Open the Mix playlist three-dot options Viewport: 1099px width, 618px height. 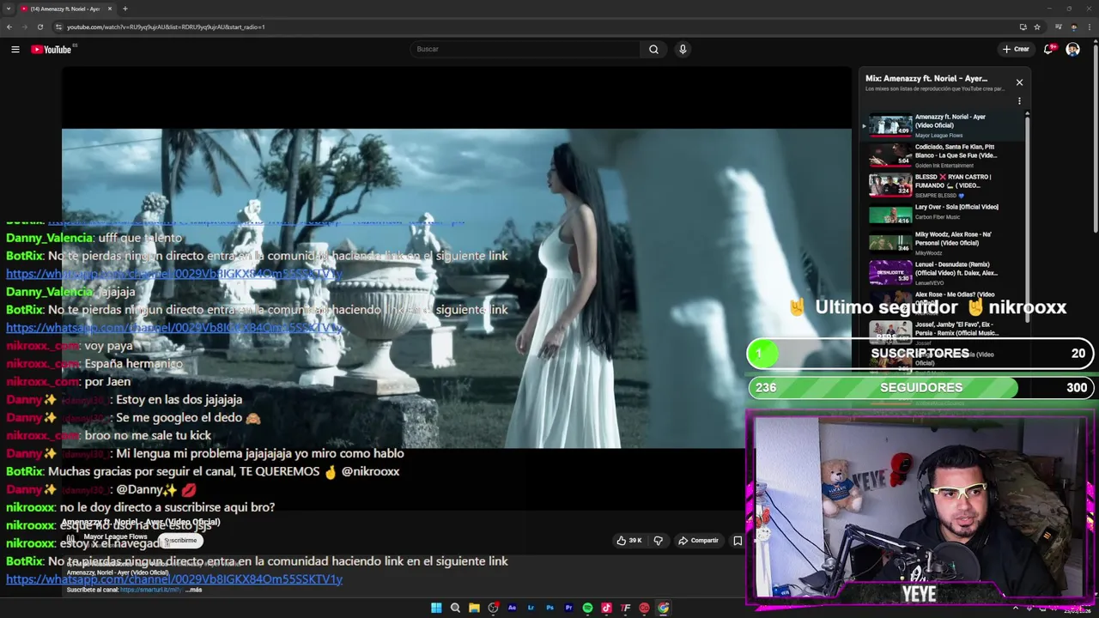point(1019,101)
